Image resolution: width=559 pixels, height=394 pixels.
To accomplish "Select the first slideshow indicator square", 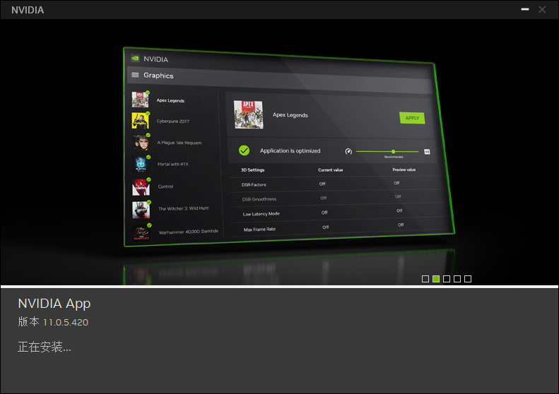I will pos(425,279).
